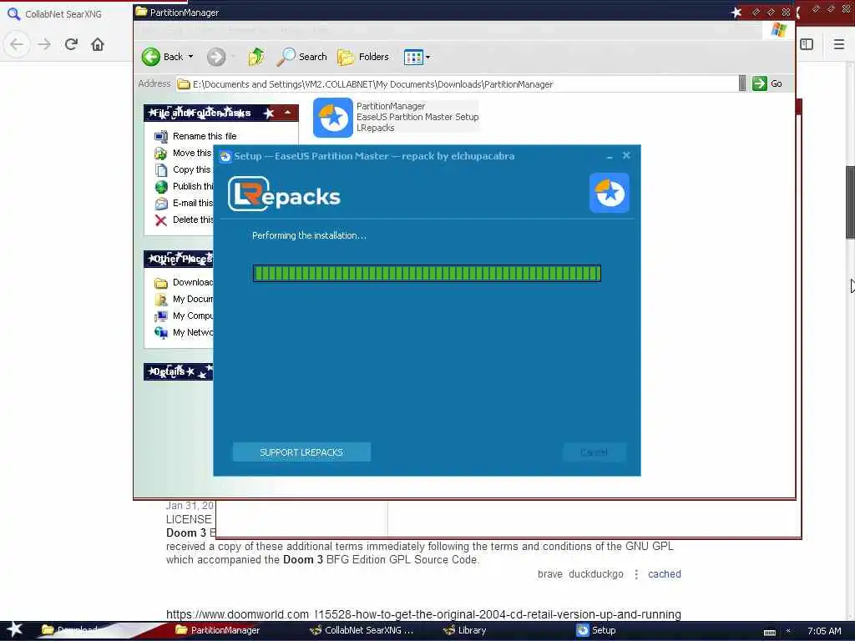Click the Copy this file icon
This screenshot has width=855, height=641.
click(161, 170)
